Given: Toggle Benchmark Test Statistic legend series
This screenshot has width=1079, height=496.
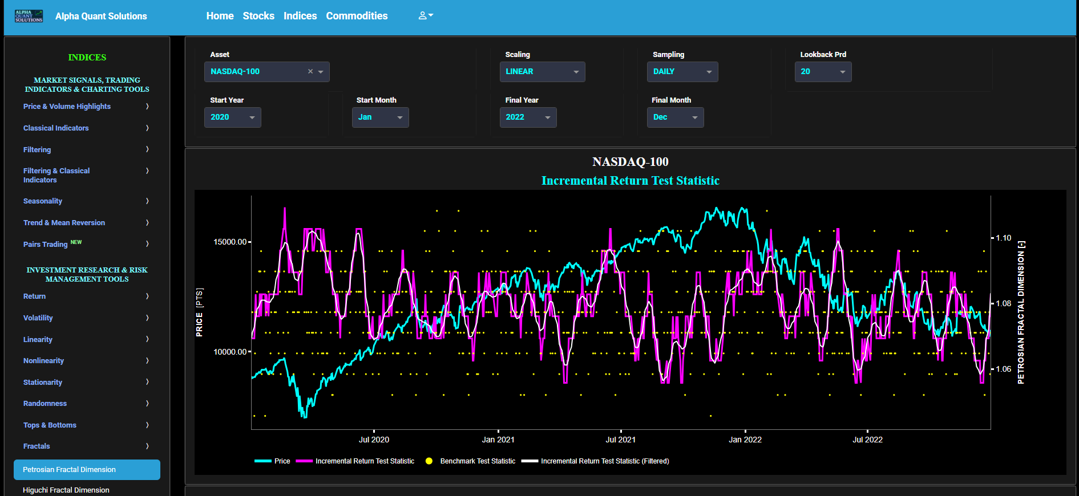Looking at the screenshot, I should pos(470,461).
